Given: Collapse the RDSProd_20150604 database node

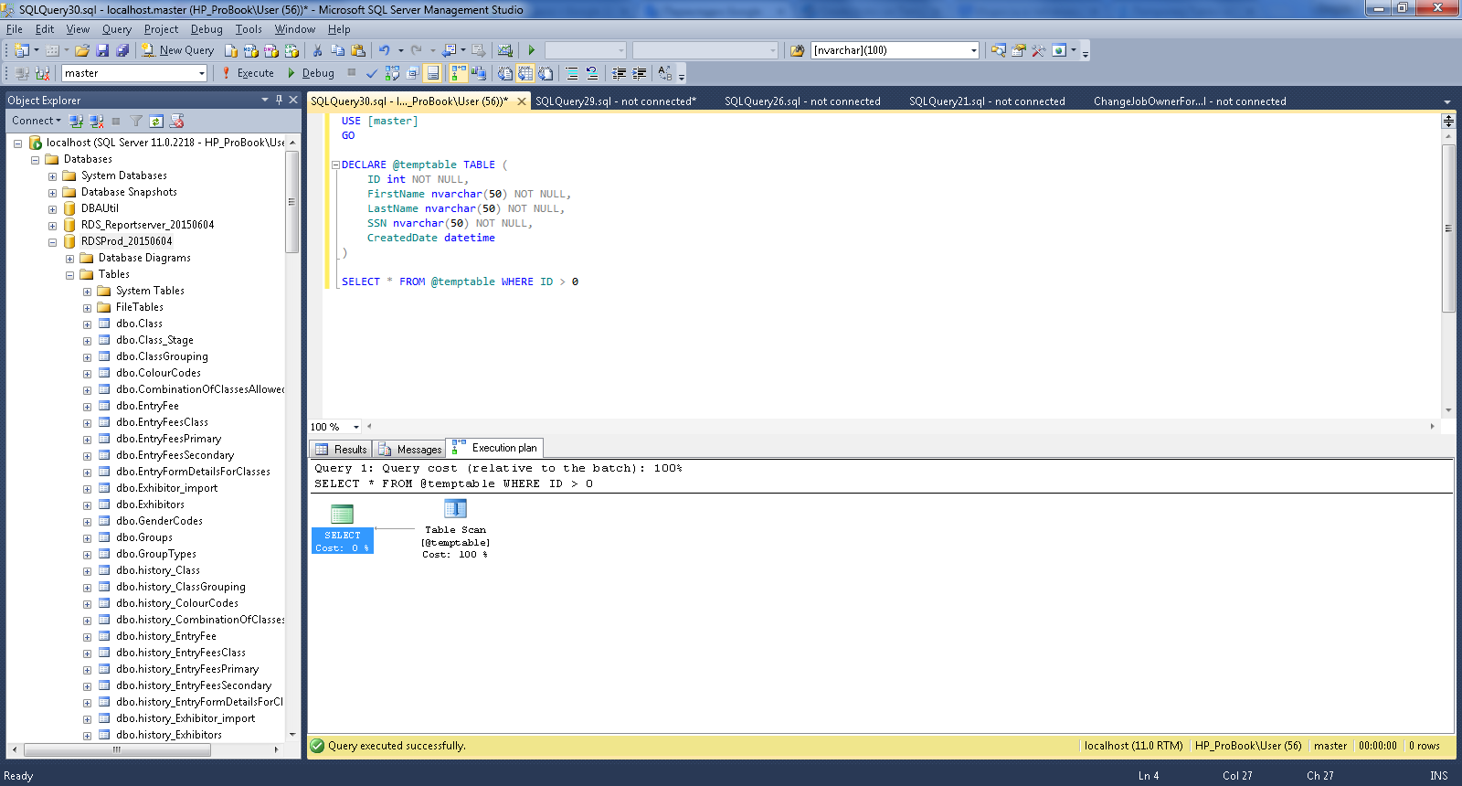Looking at the screenshot, I should pos(52,242).
